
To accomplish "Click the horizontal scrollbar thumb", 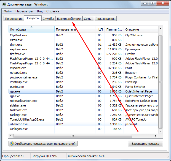I will (73, 136).
